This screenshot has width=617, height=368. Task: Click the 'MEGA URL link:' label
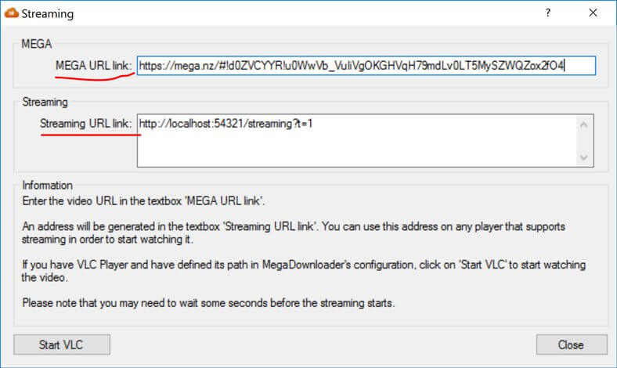[94, 65]
